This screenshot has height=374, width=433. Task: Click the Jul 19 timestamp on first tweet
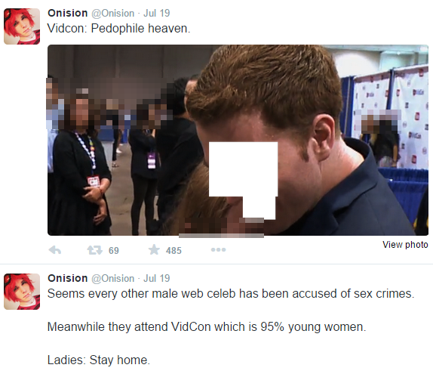pyautogui.click(x=157, y=14)
